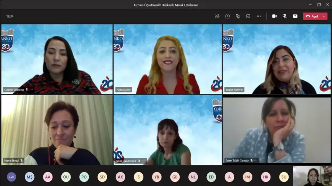Select the YB participant avatar

[157, 177]
